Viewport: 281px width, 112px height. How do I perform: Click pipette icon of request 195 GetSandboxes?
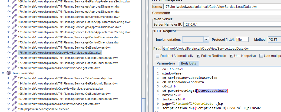click(x=14, y=94)
